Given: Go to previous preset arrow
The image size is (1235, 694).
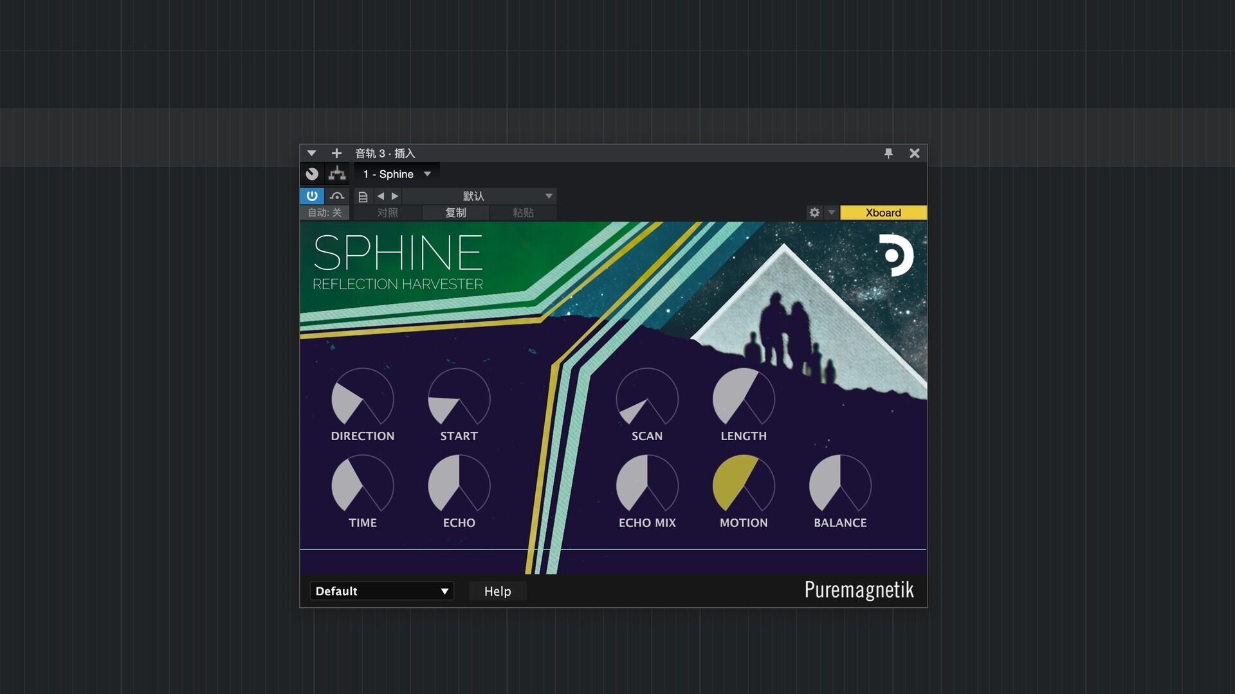Looking at the screenshot, I should point(380,196).
